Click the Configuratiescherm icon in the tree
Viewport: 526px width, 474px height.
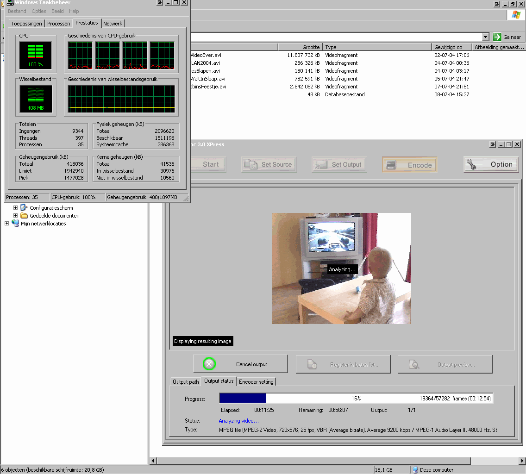[x=24, y=208]
